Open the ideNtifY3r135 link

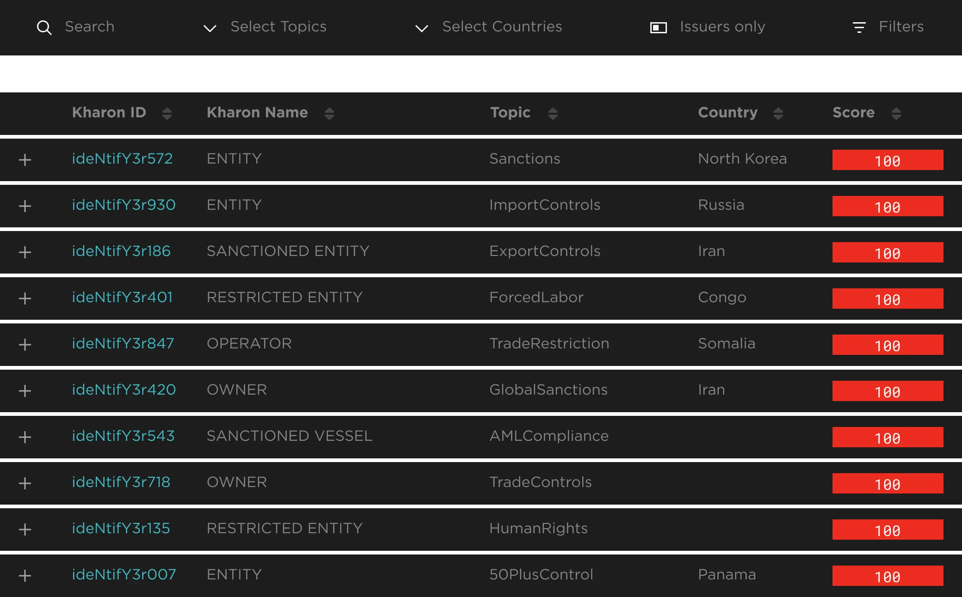121,529
